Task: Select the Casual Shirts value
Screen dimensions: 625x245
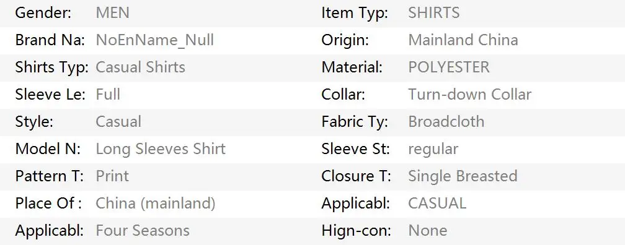Action: (x=140, y=67)
